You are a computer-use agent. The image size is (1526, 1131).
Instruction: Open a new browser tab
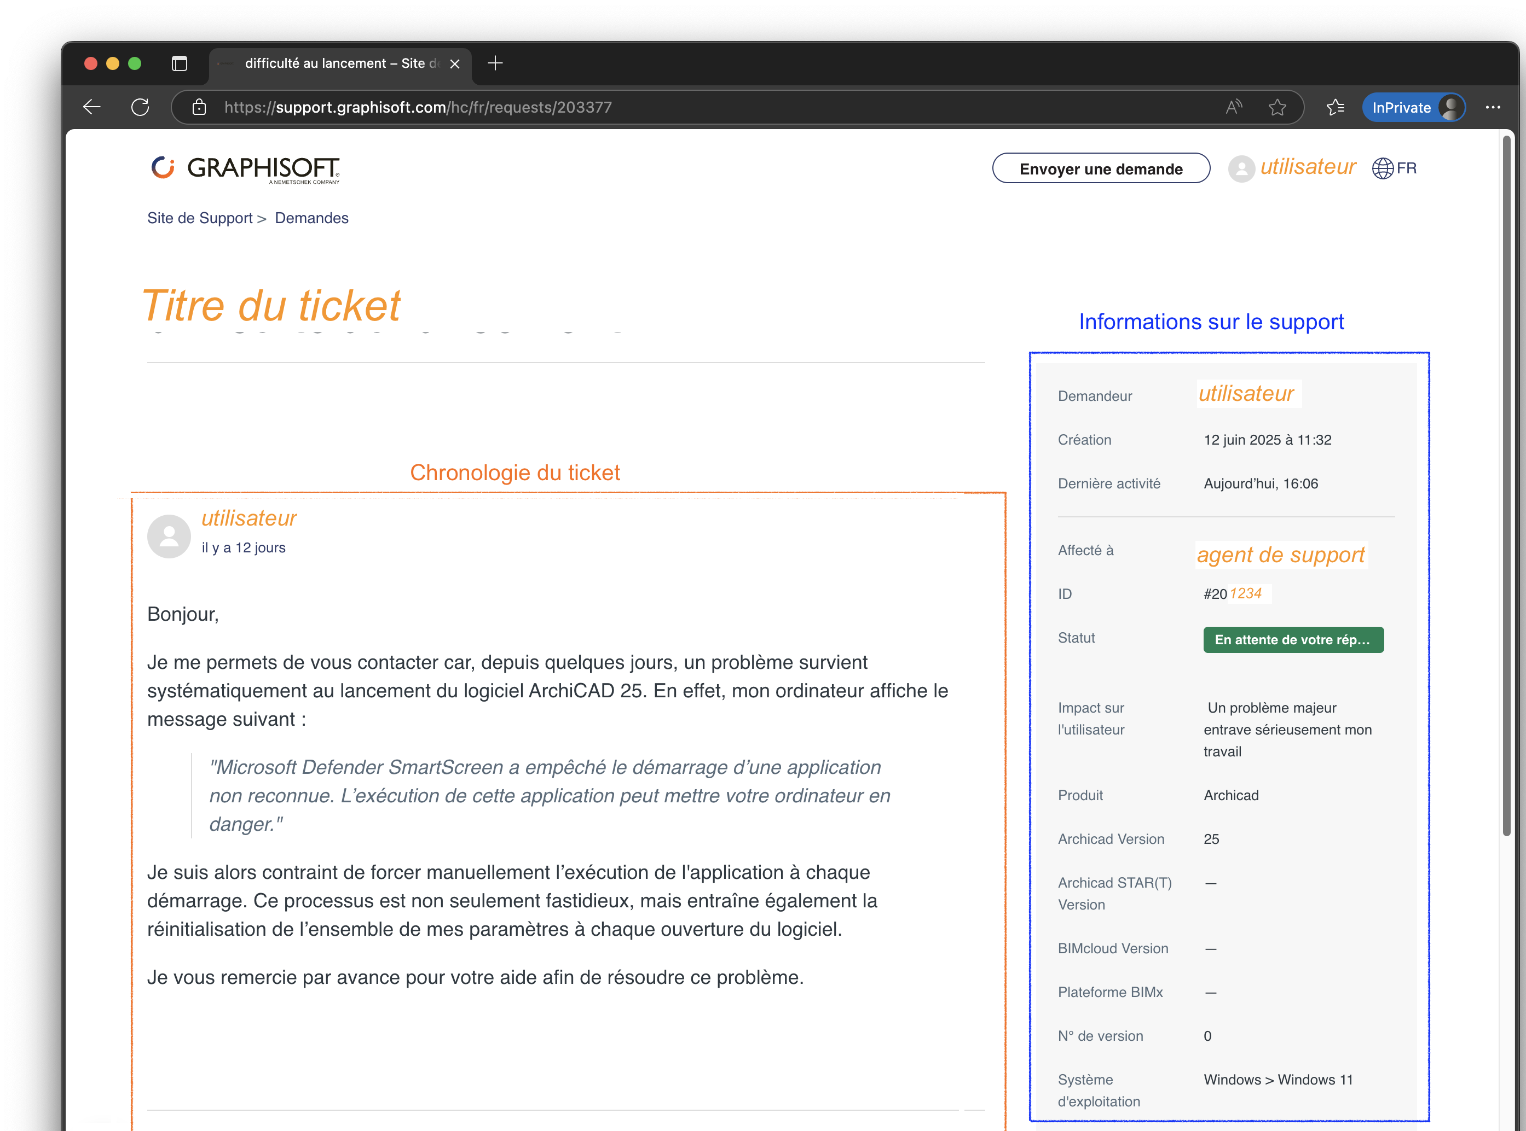coord(495,63)
